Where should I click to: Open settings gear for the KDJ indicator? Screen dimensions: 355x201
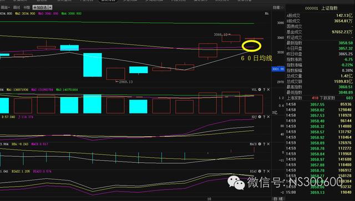pos(260,117)
